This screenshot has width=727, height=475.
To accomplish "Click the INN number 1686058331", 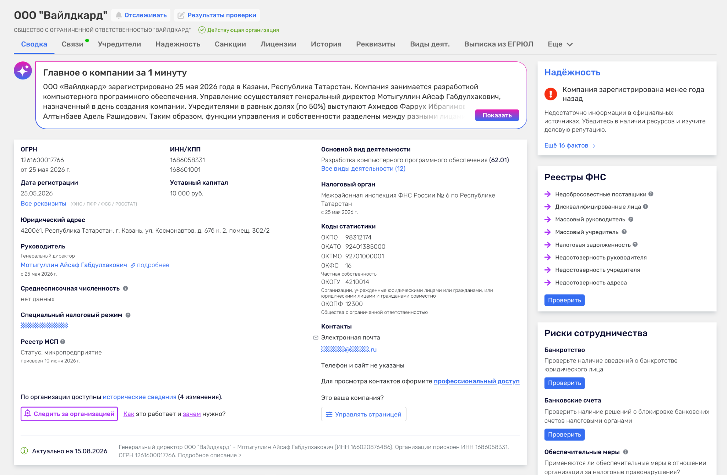I will [187, 160].
